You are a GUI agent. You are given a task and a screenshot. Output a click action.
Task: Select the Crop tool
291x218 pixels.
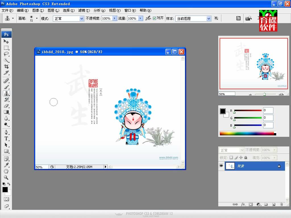pyautogui.click(x=6, y=66)
